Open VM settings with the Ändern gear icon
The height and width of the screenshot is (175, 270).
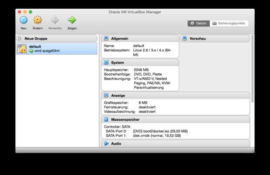point(37,20)
